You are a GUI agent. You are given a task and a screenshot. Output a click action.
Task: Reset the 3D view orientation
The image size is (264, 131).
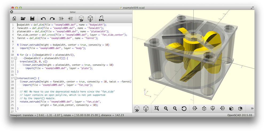pyautogui.click(x=184, y=108)
